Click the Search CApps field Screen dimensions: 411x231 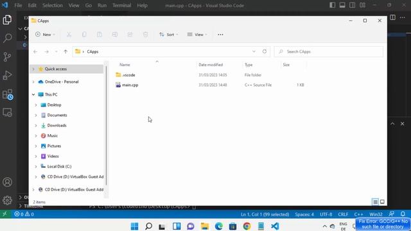point(329,51)
